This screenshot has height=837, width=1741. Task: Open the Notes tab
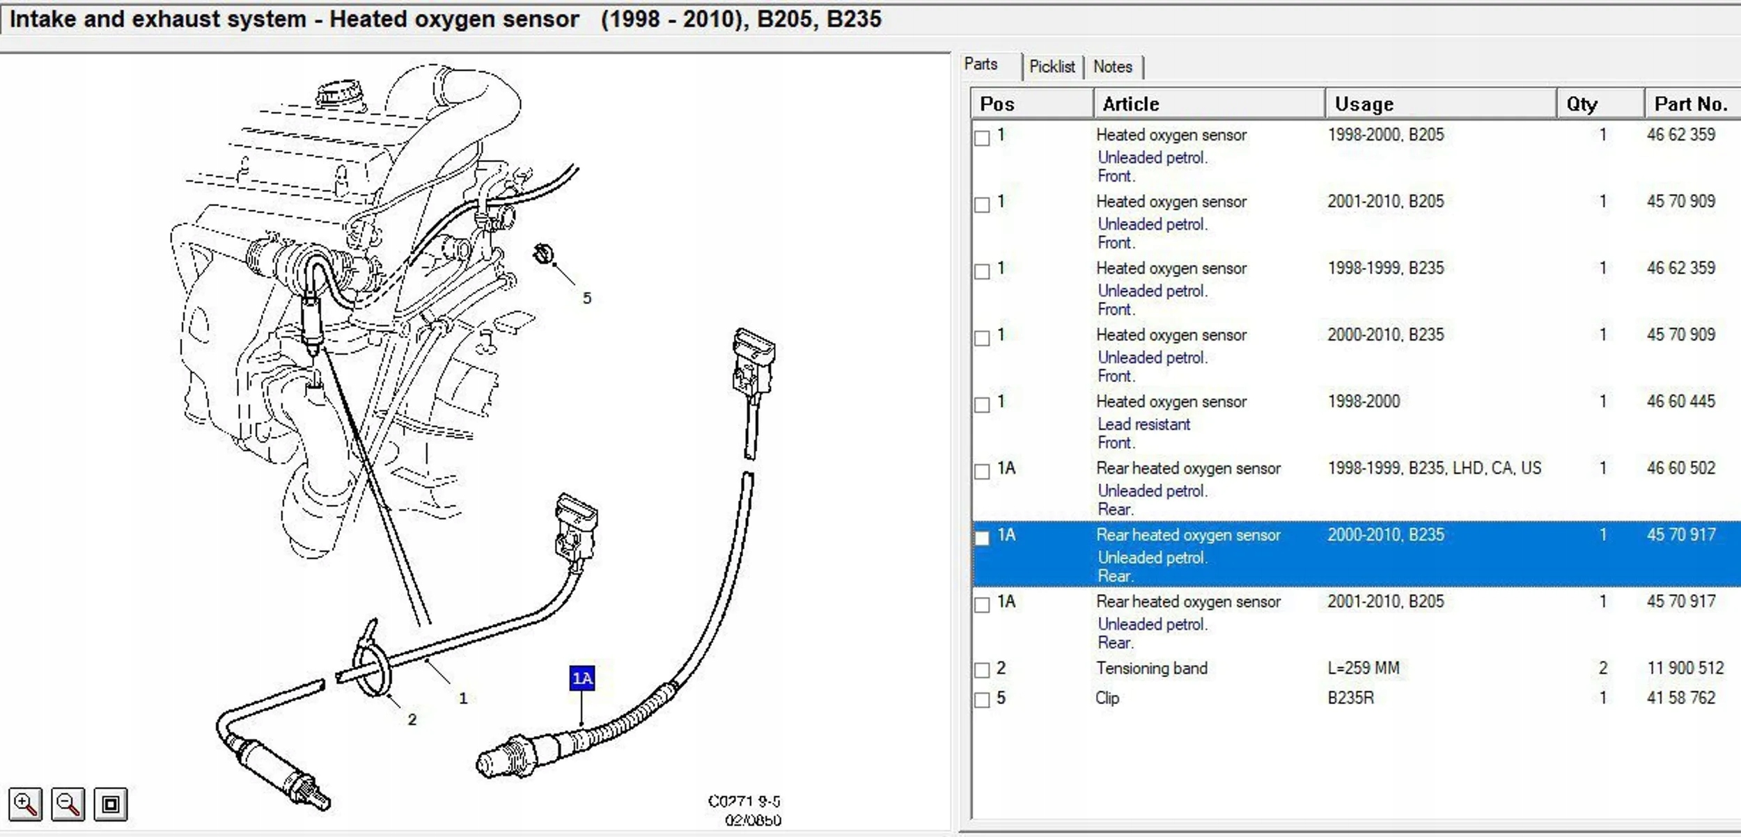click(1112, 67)
